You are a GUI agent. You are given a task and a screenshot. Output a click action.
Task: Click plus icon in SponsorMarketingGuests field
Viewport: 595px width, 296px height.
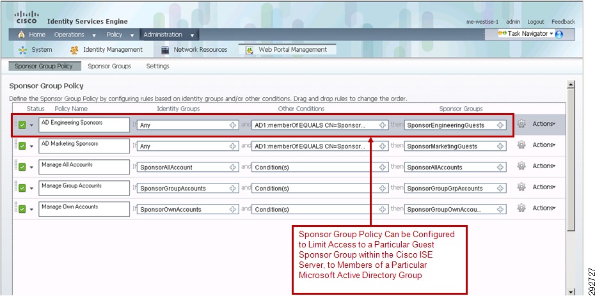pos(500,146)
